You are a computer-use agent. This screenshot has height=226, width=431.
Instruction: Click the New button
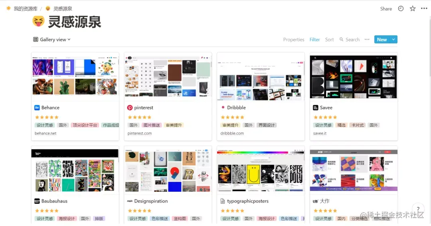point(382,39)
